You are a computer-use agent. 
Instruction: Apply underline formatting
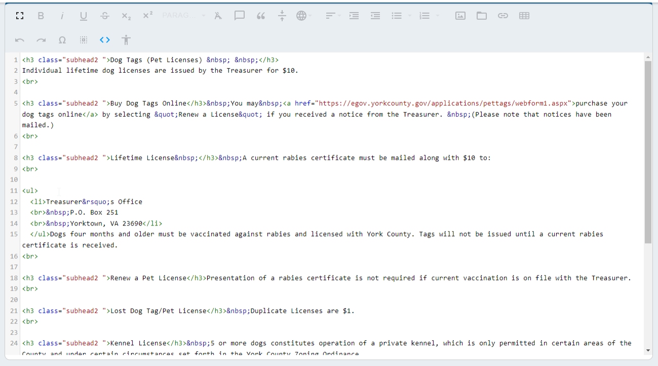84,16
